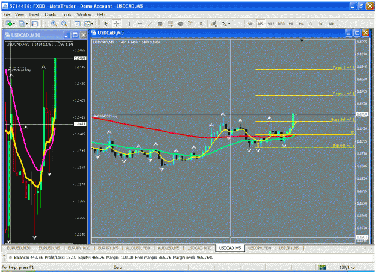Viewport: 376px width, 272px height.
Task: Switch to H1 timeframe
Action: [291, 23]
